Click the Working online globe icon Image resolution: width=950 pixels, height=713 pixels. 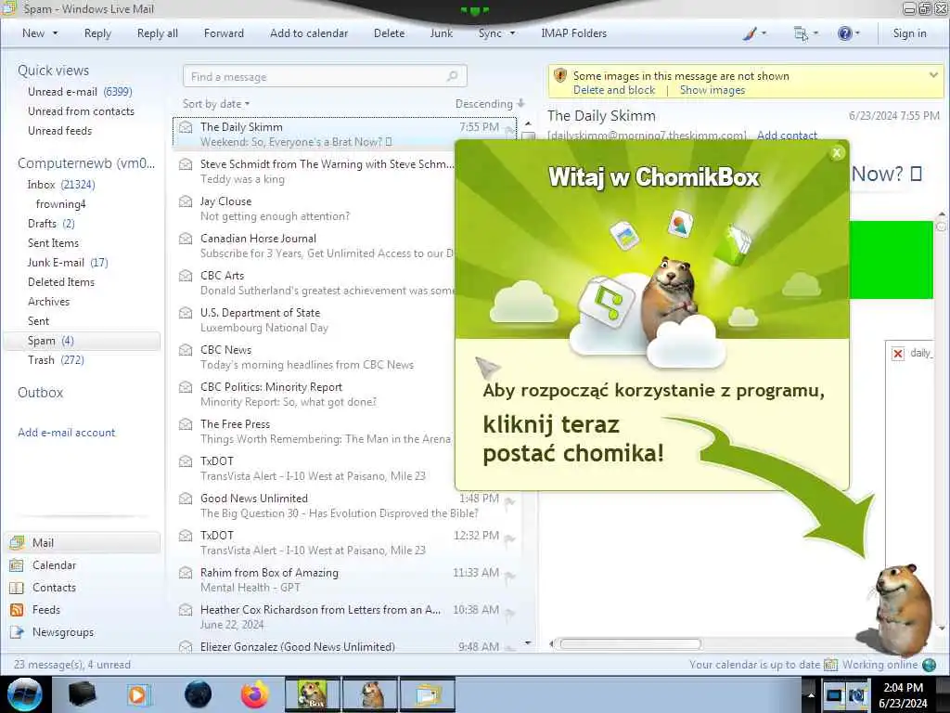tap(929, 665)
